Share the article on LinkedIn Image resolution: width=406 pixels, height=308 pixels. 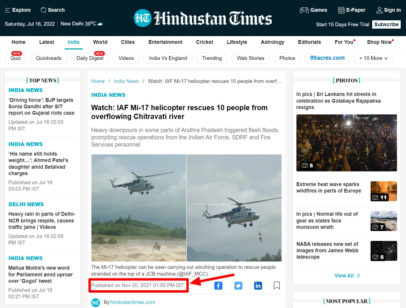click(258, 286)
